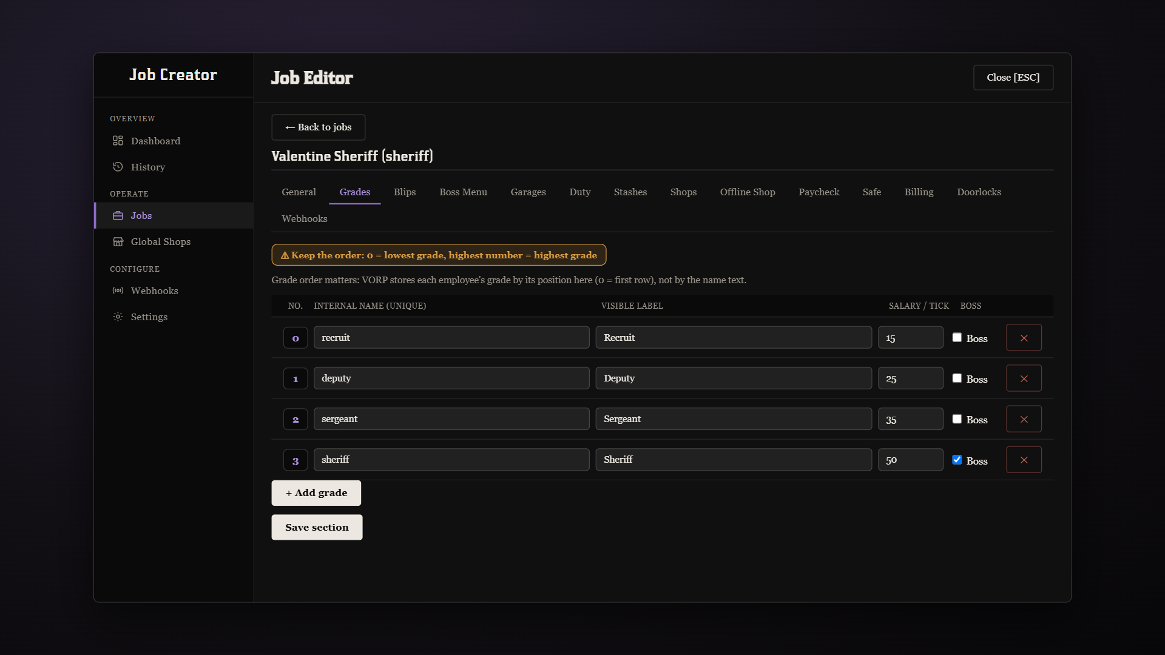Go to the Shops tab
This screenshot has height=655, width=1165.
(x=683, y=192)
